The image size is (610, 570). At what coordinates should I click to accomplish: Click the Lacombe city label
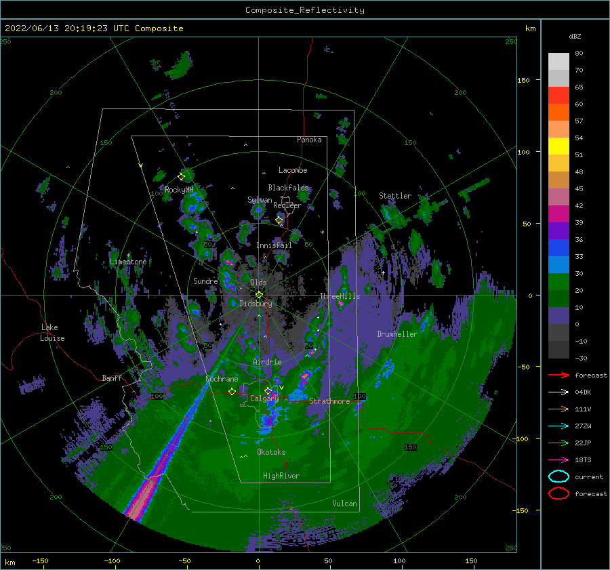293,170
